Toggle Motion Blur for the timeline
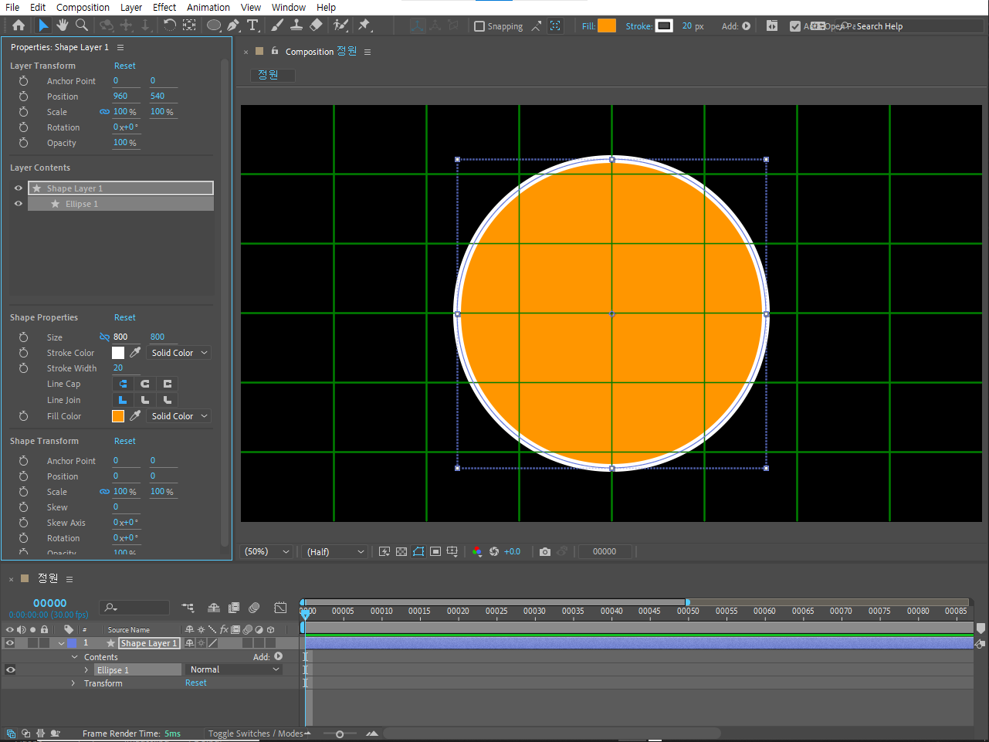The height and width of the screenshot is (742, 989). click(x=254, y=608)
